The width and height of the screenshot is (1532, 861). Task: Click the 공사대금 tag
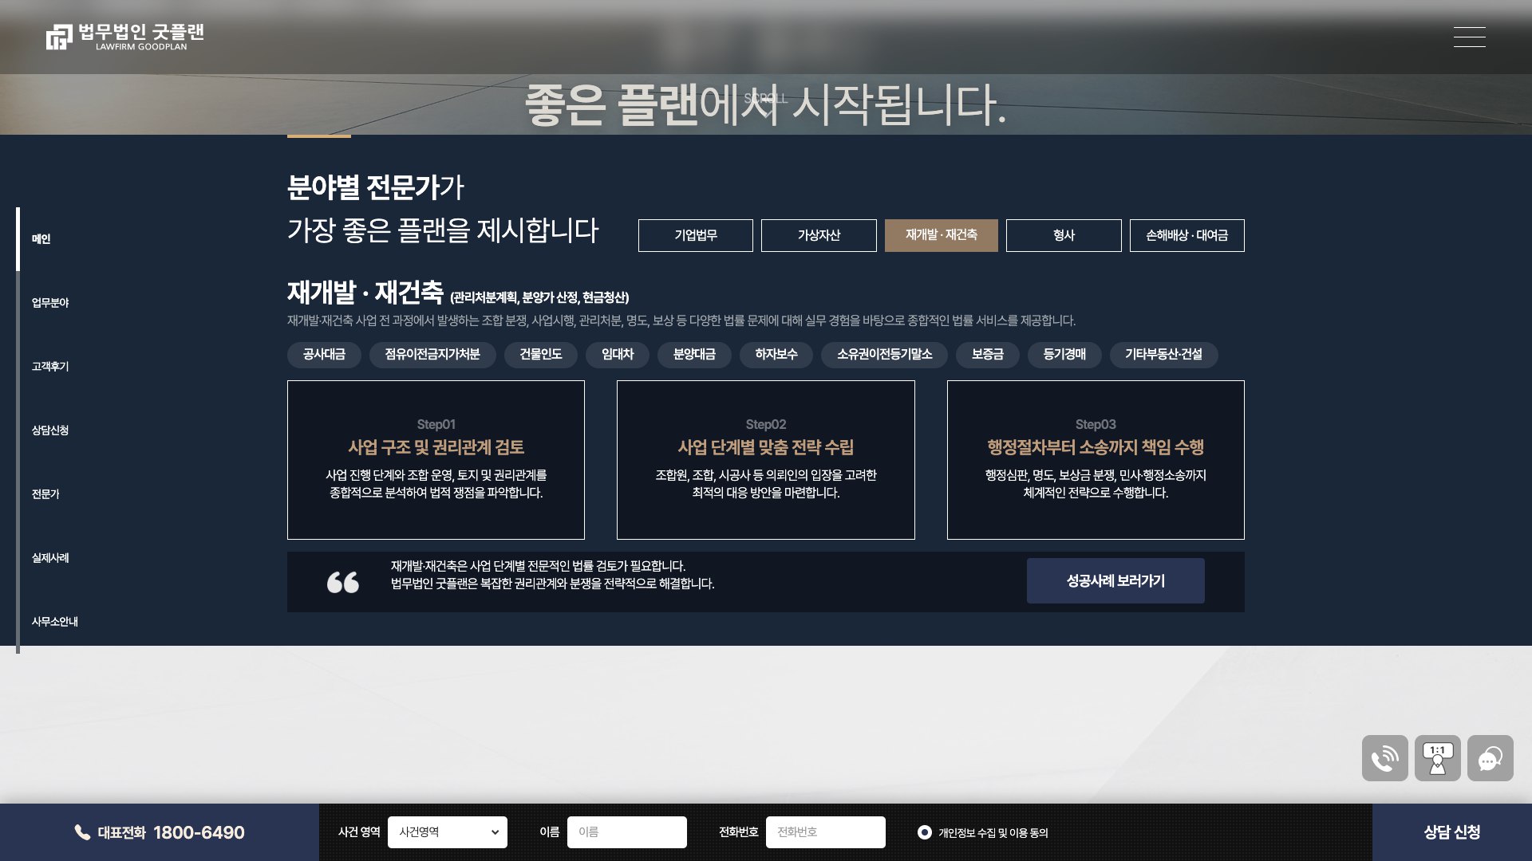[x=324, y=355]
